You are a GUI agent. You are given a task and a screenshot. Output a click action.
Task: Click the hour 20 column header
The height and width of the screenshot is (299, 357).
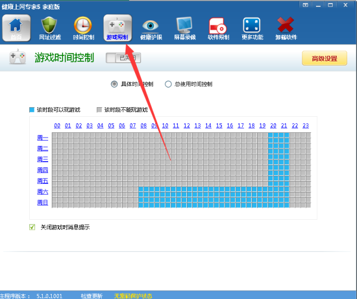(273, 126)
